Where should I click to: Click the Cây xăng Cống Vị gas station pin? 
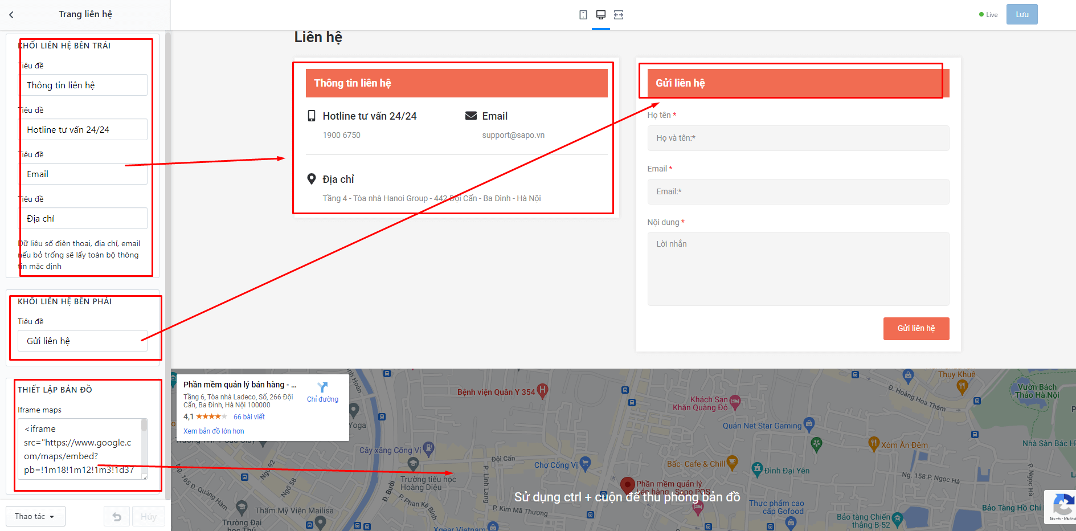coord(428,450)
